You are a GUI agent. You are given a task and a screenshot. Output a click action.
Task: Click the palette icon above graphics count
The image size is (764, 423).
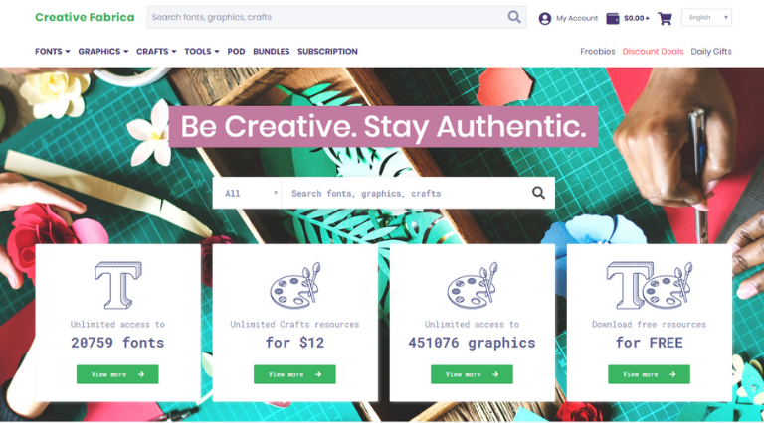(473, 285)
